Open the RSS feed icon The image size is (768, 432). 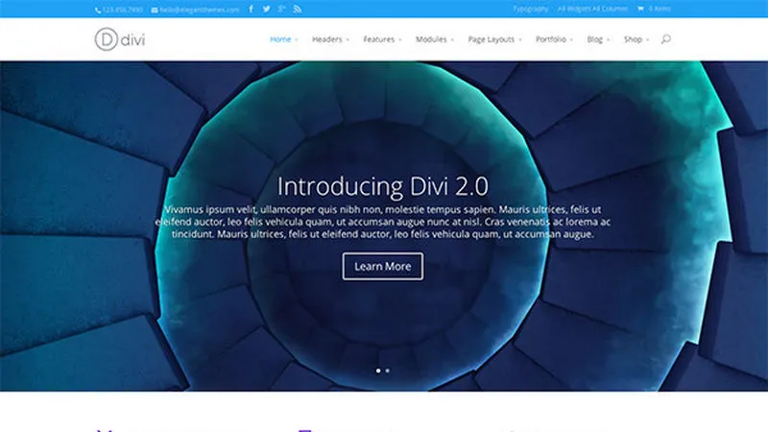[298, 9]
